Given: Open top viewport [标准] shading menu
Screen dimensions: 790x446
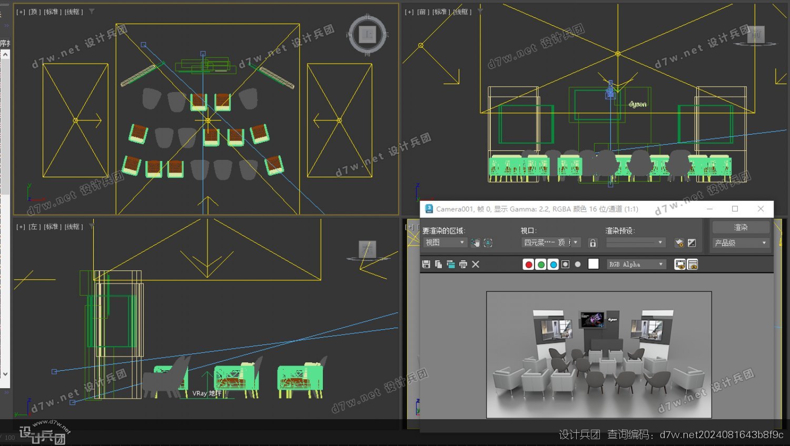Looking at the screenshot, I should pyautogui.click(x=52, y=12).
